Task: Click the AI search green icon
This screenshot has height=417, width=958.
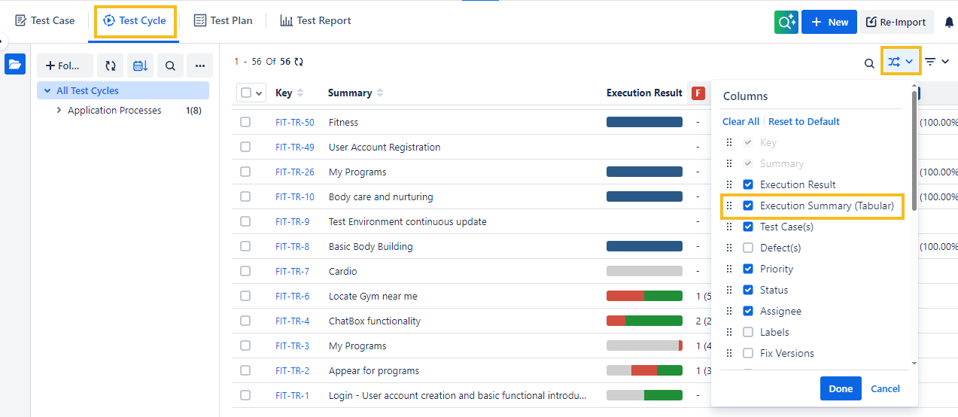Action: coord(786,22)
